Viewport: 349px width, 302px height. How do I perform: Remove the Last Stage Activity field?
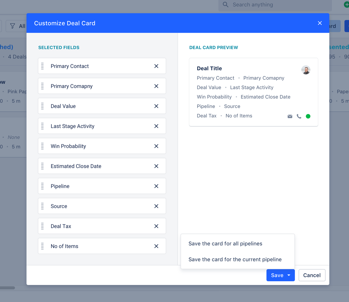point(156,126)
